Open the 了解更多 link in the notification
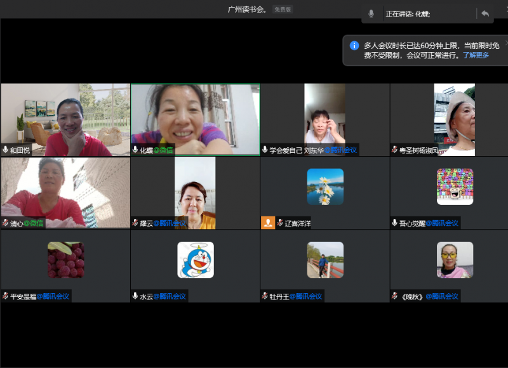This screenshot has height=368, width=508. point(476,55)
